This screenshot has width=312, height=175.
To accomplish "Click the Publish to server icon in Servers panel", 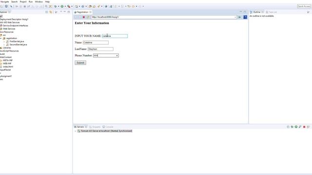I will coord(308,127).
